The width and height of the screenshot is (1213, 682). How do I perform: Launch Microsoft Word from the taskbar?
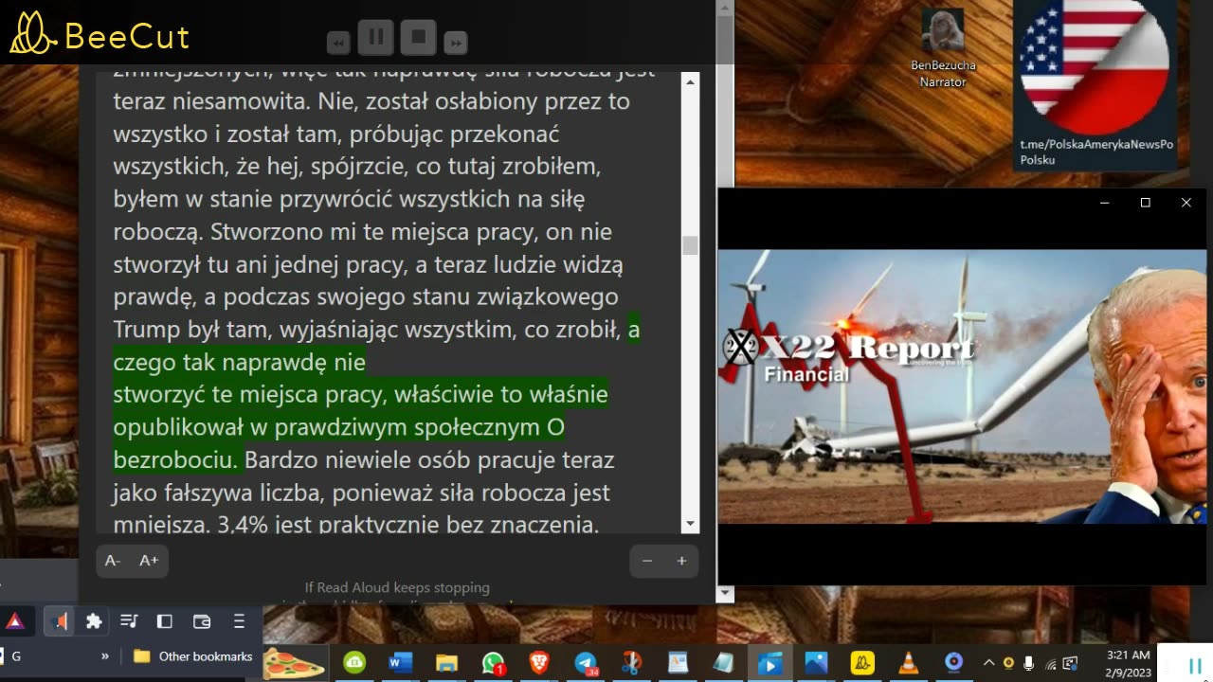(401, 663)
